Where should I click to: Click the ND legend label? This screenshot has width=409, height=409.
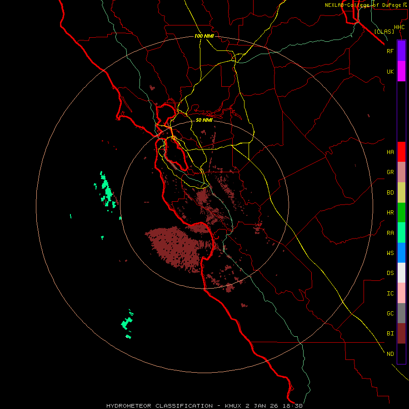tap(390, 354)
